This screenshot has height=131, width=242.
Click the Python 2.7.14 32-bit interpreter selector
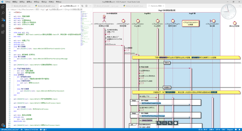pyautogui.click(x=31, y=130)
